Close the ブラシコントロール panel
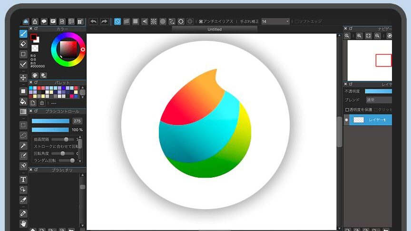 pyautogui.click(x=30, y=111)
